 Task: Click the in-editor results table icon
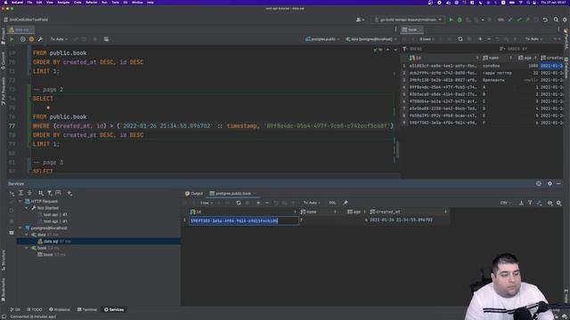click(106, 39)
